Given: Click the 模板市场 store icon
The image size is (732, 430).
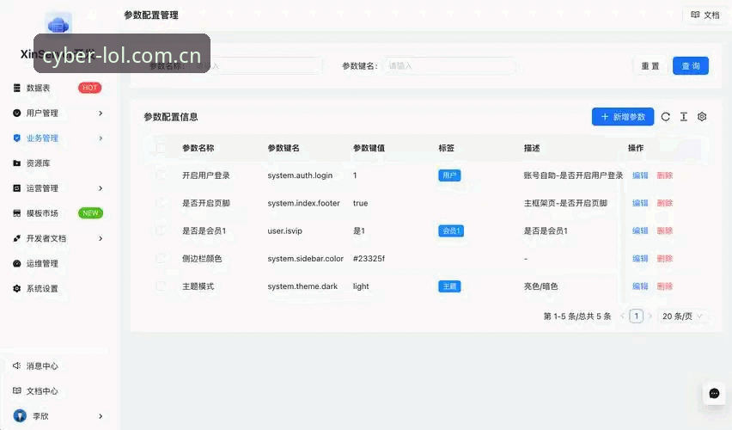Looking at the screenshot, I should (x=17, y=213).
